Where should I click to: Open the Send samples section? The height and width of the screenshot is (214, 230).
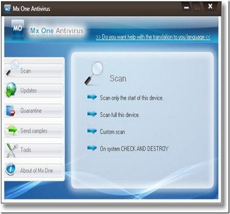coord(34,131)
